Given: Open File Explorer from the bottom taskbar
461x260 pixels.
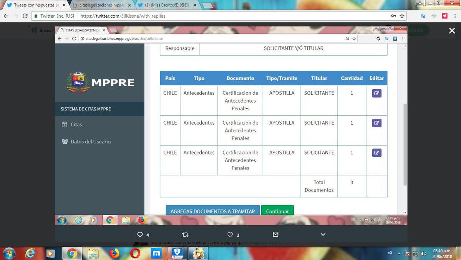Looking at the screenshot, I should tap(93, 253).
